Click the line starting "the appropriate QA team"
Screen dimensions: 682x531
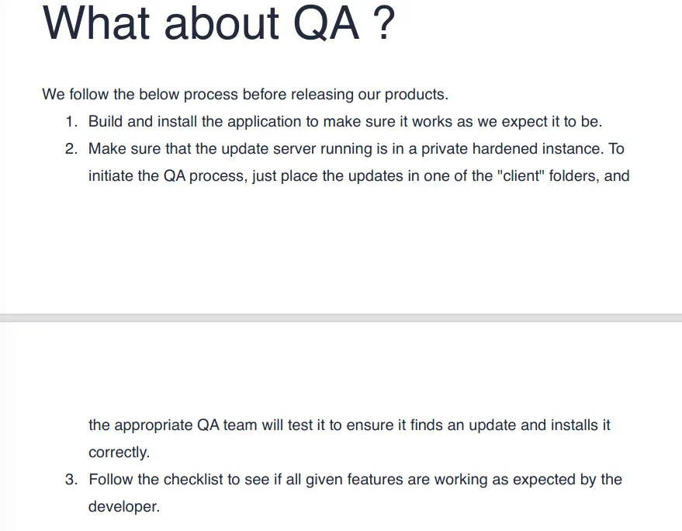point(349,425)
